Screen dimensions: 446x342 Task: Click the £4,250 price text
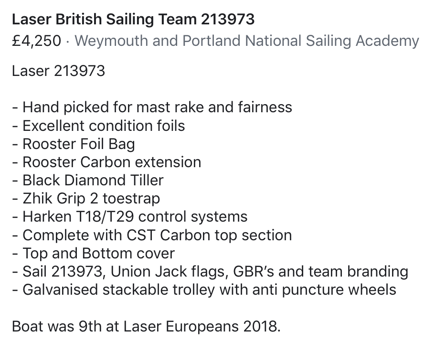coord(36,41)
